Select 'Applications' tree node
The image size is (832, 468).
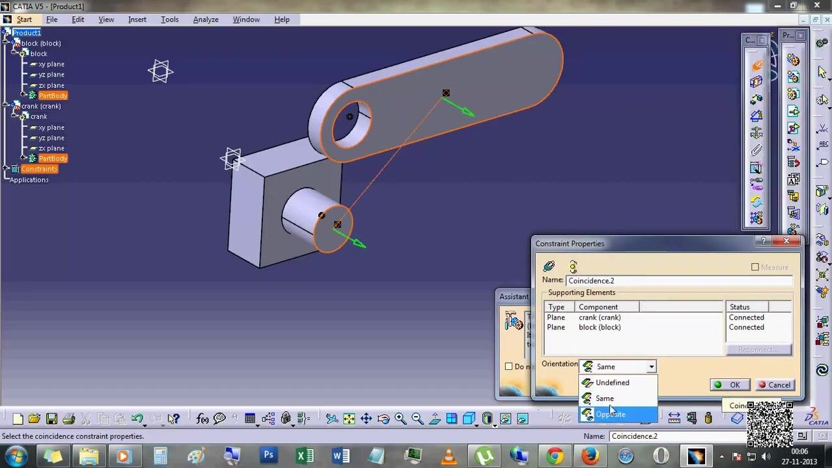coord(29,180)
